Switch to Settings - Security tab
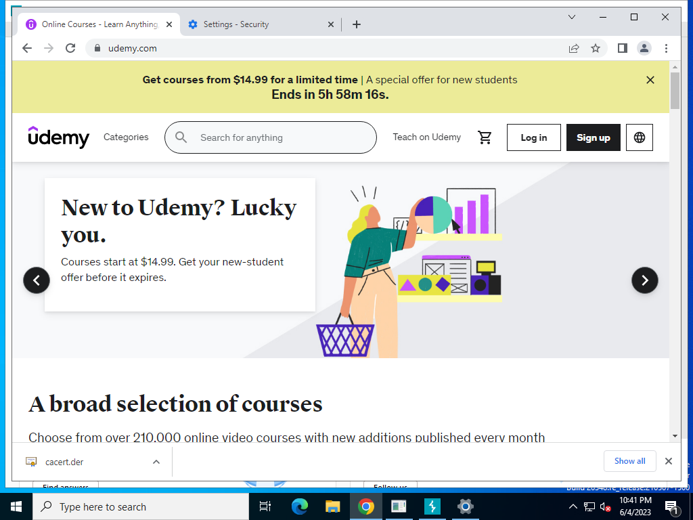The height and width of the screenshot is (520, 693). click(261, 24)
